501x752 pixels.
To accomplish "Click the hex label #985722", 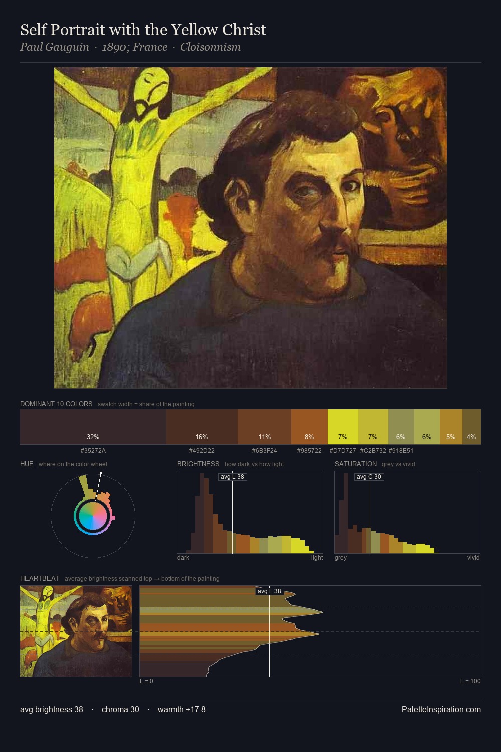I will pos(309,451).
